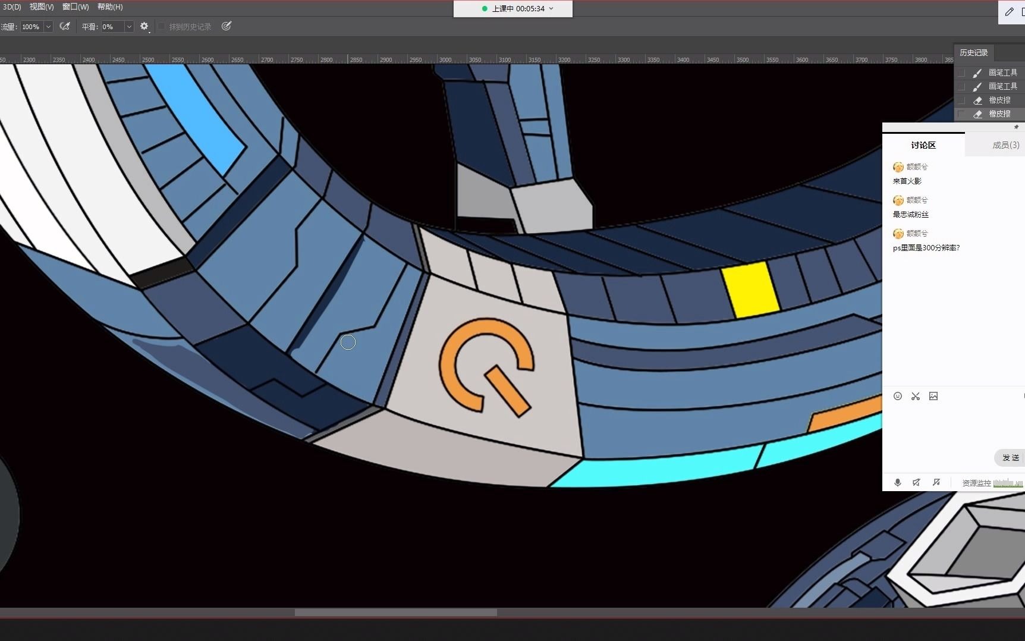Click the pencil annotation icon at top right

click(1009, 12)
